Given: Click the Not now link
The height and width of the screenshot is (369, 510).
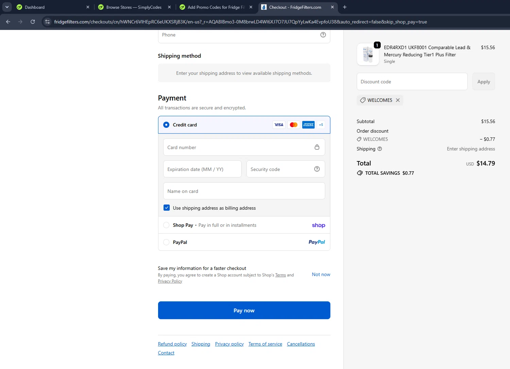Looking at the screenshot, I should pyautogui.click(x=321, y=274).
